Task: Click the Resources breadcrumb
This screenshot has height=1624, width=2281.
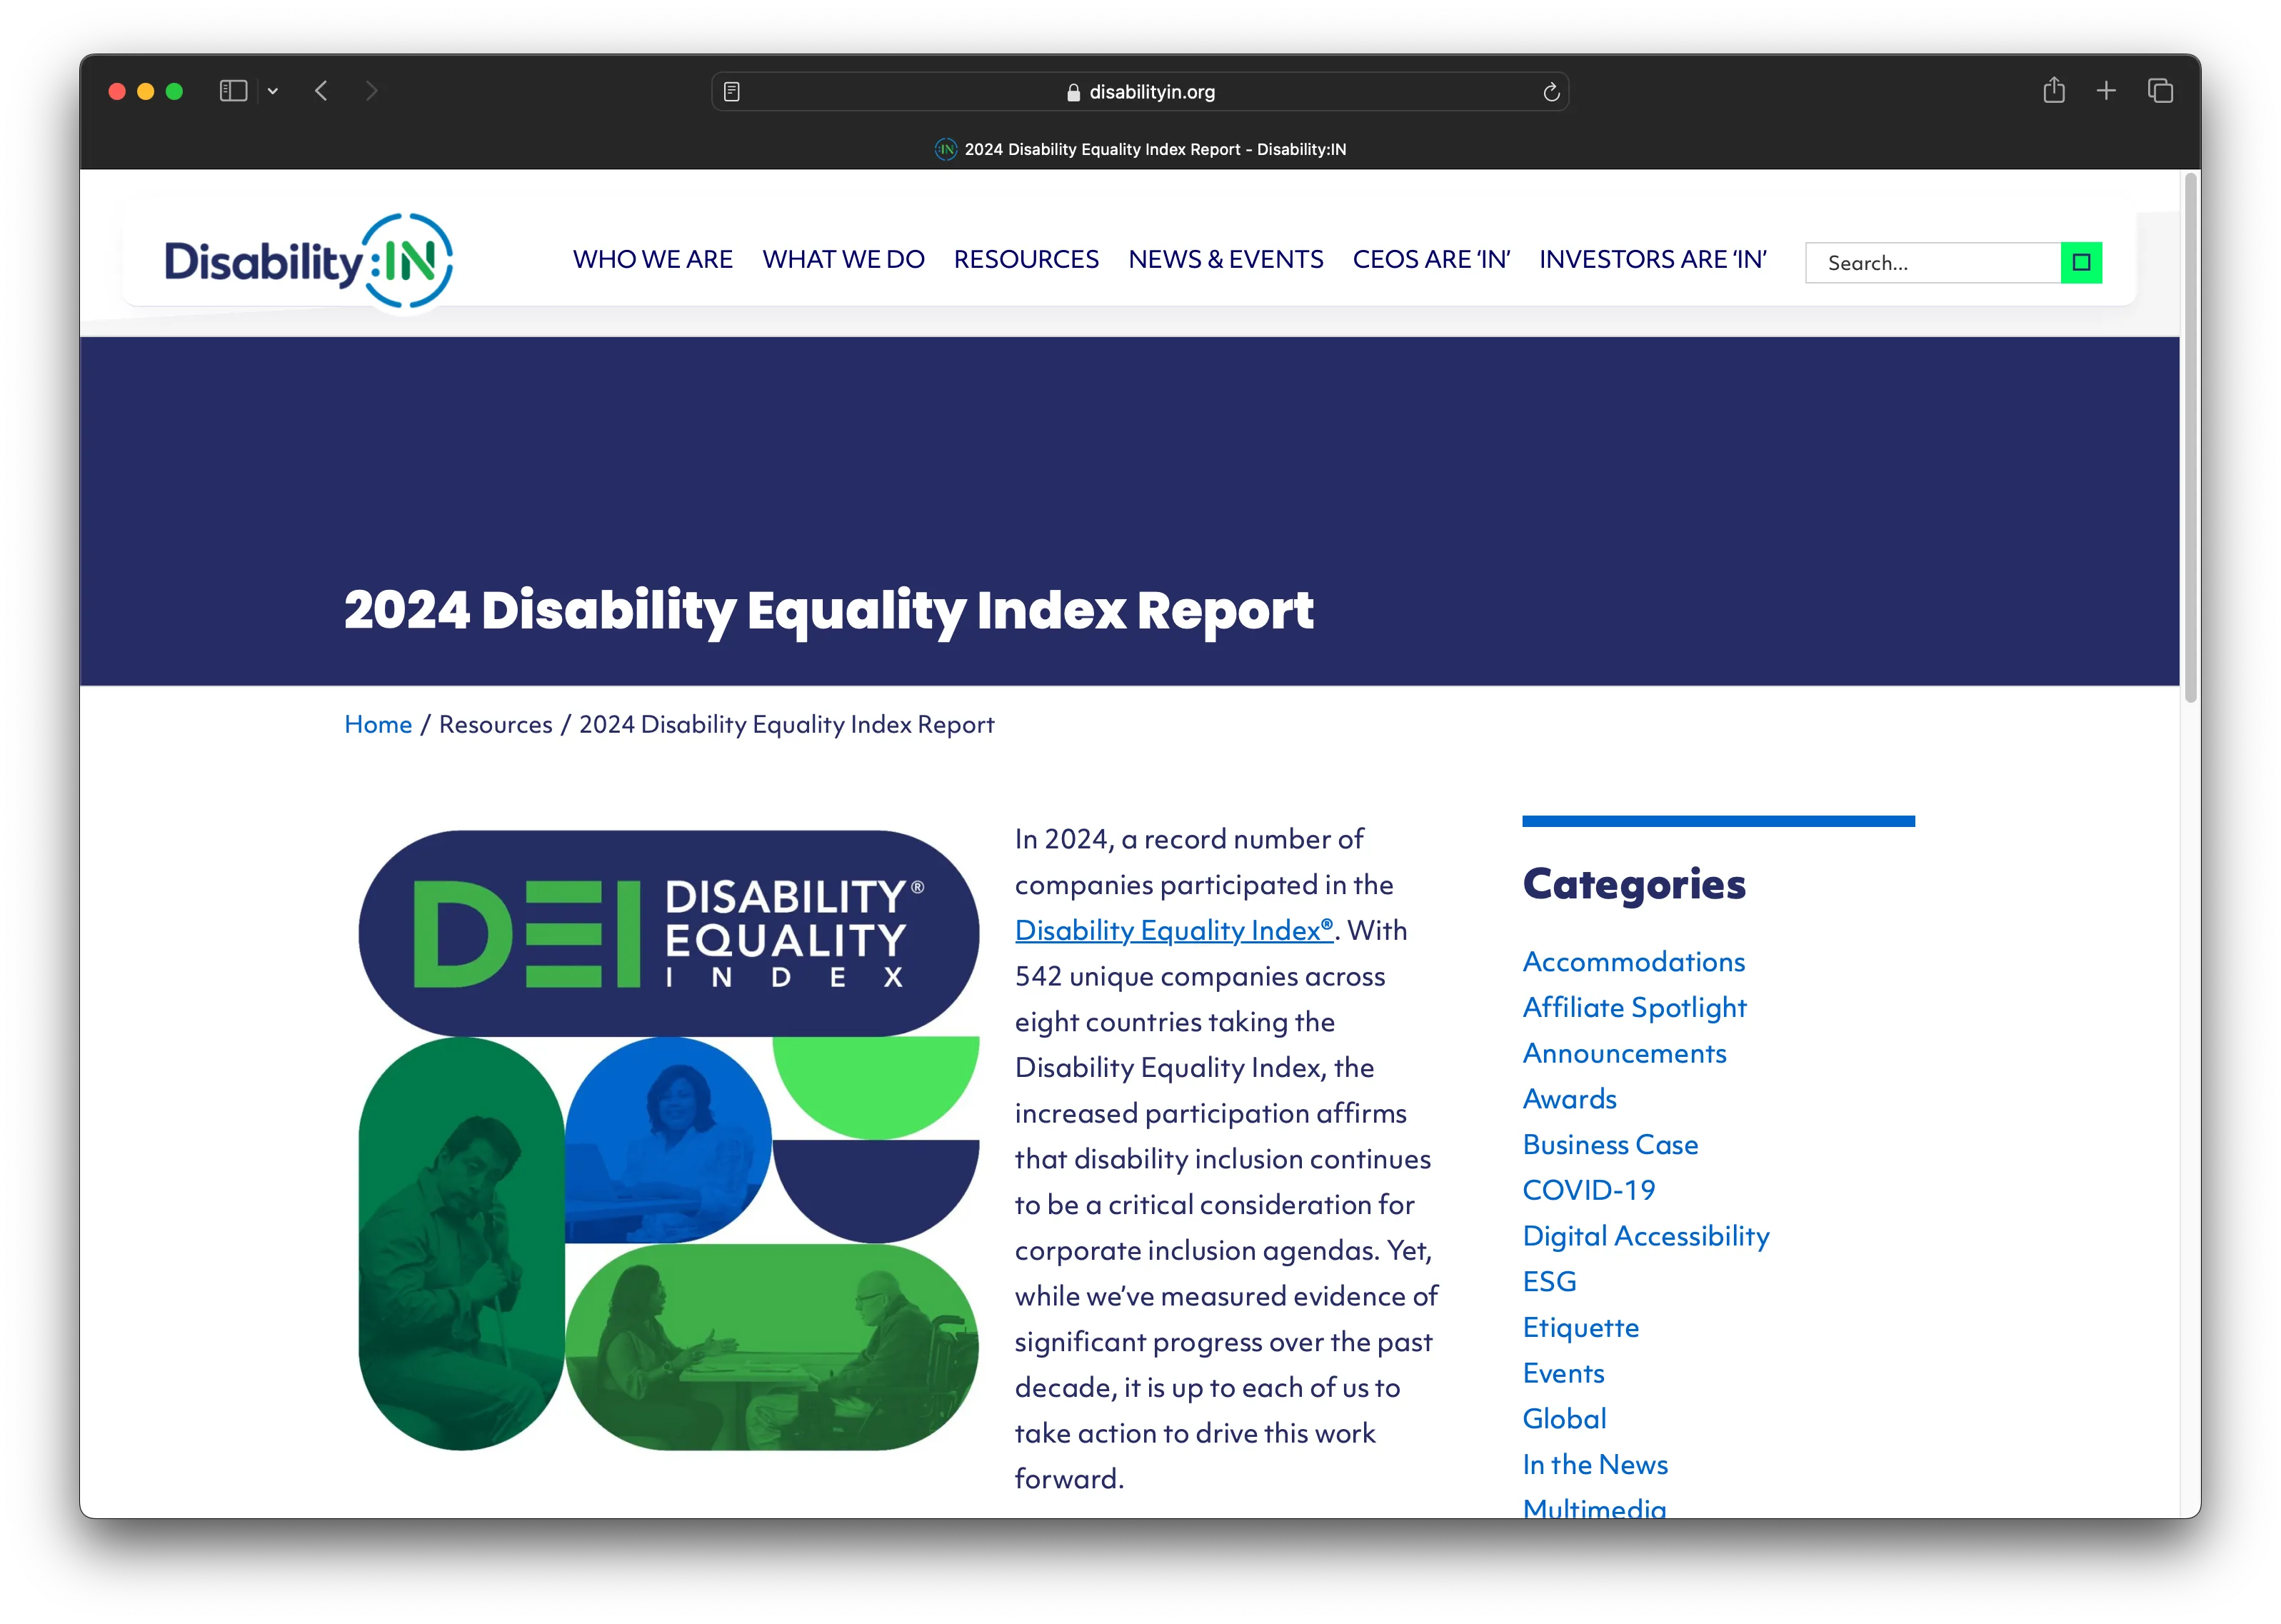Action: (x=495, y=724)
